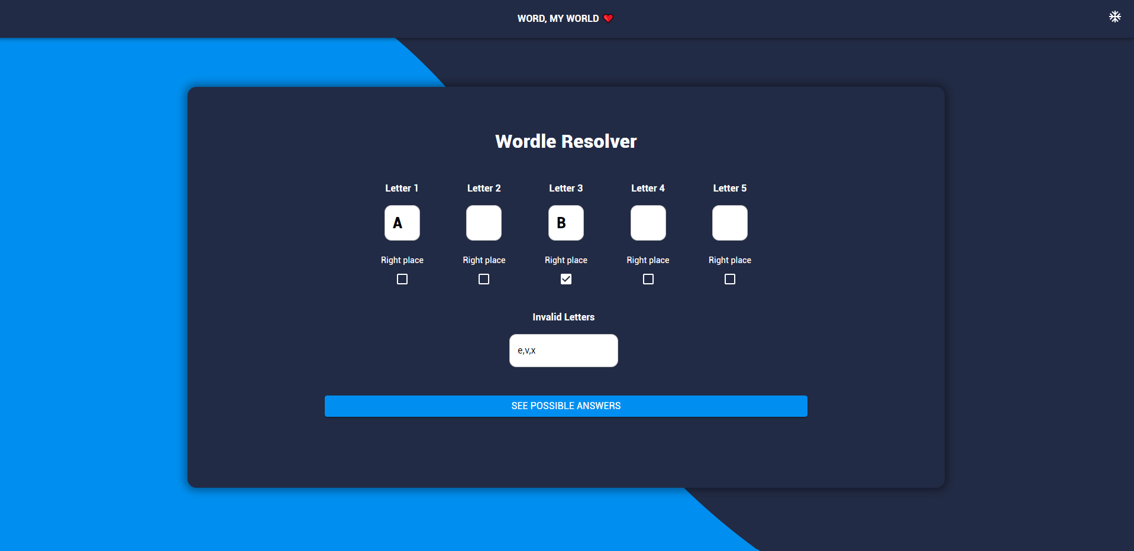Focus the Letter 1 input box containing A

(x=402, y=223)
